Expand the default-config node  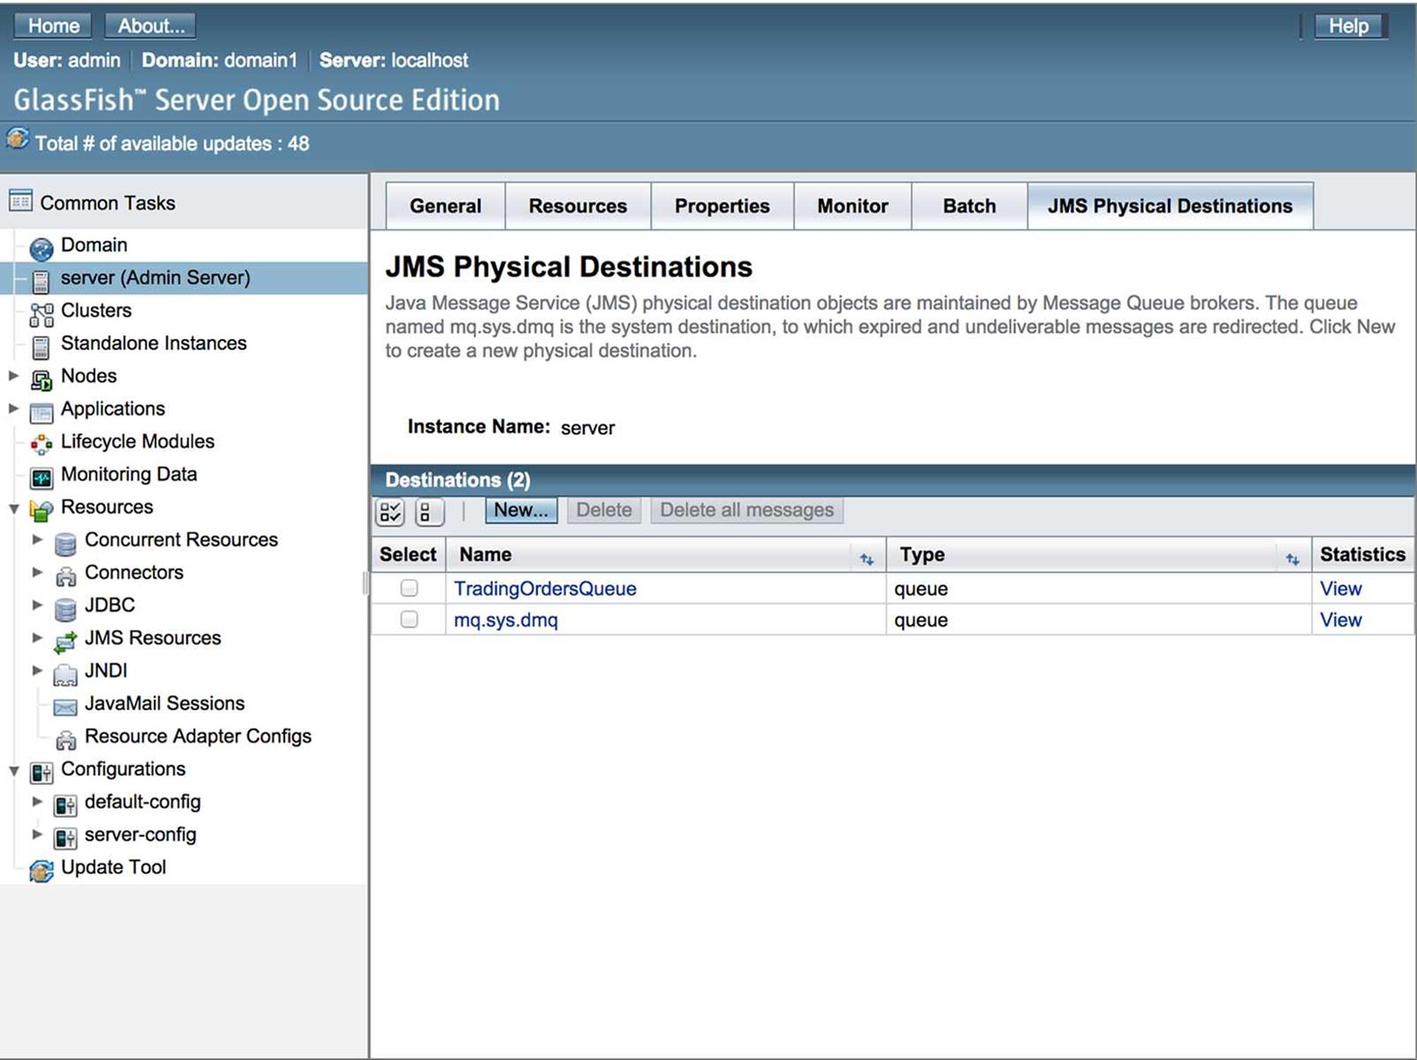(x=37, y=801)
